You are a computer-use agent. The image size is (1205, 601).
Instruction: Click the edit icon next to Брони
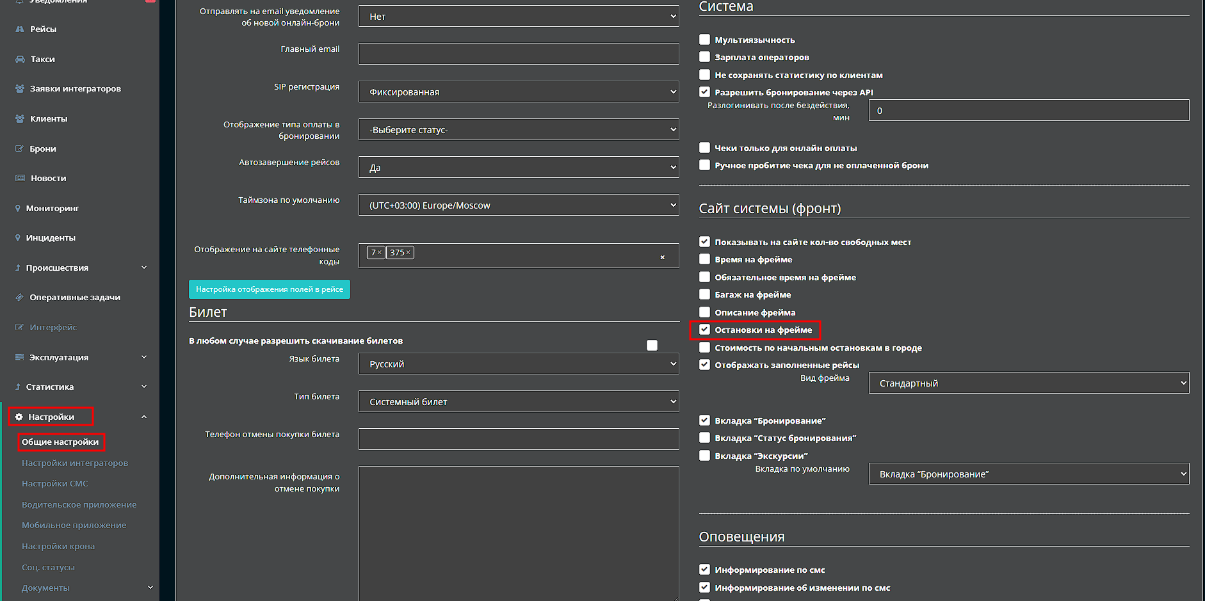coord(19,149)
